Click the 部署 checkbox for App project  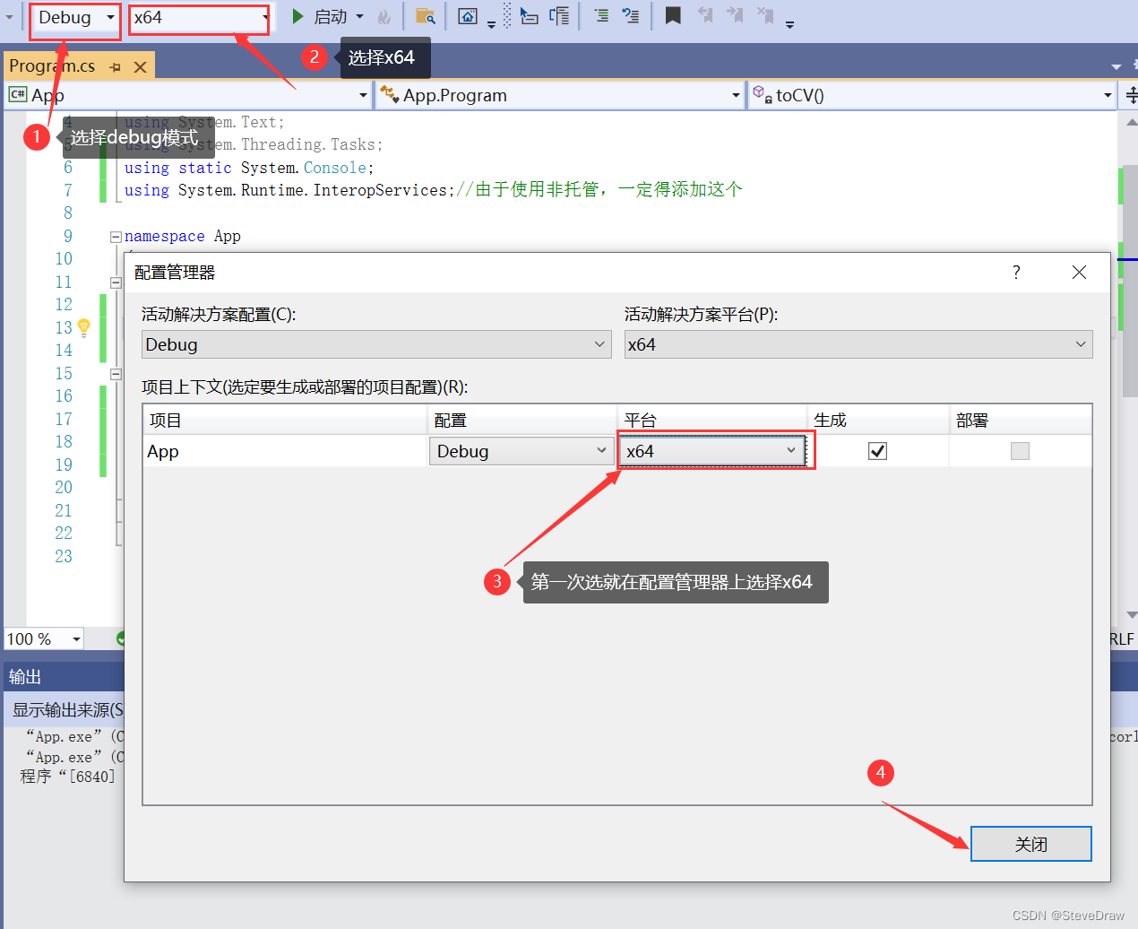[1020, 450]
